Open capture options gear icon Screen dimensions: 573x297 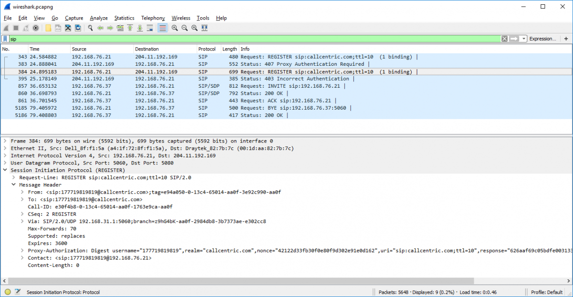click(x=35, y=28)
